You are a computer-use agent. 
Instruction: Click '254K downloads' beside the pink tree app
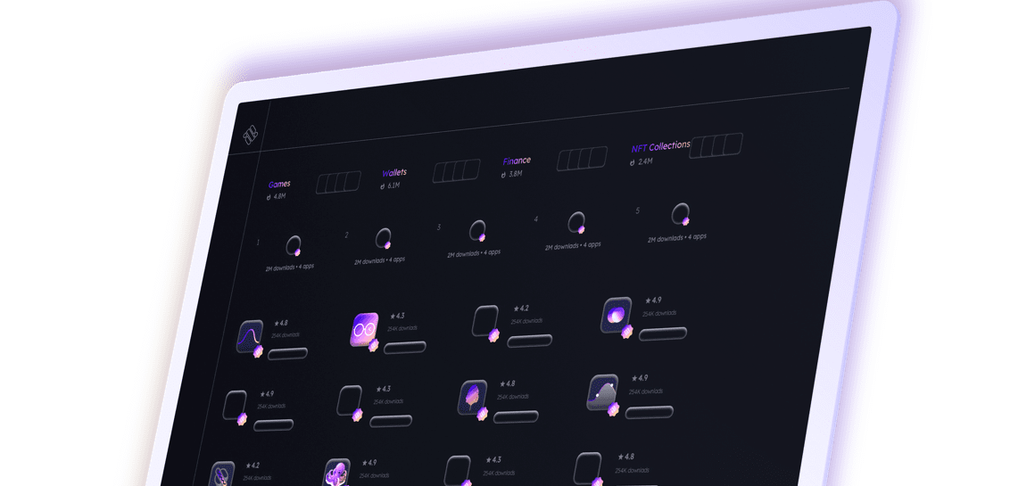point(513,397)
